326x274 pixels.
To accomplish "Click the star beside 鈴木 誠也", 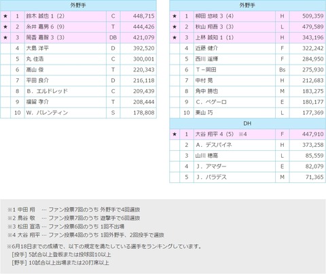I will pyautogui.click(x=5, y=16).
